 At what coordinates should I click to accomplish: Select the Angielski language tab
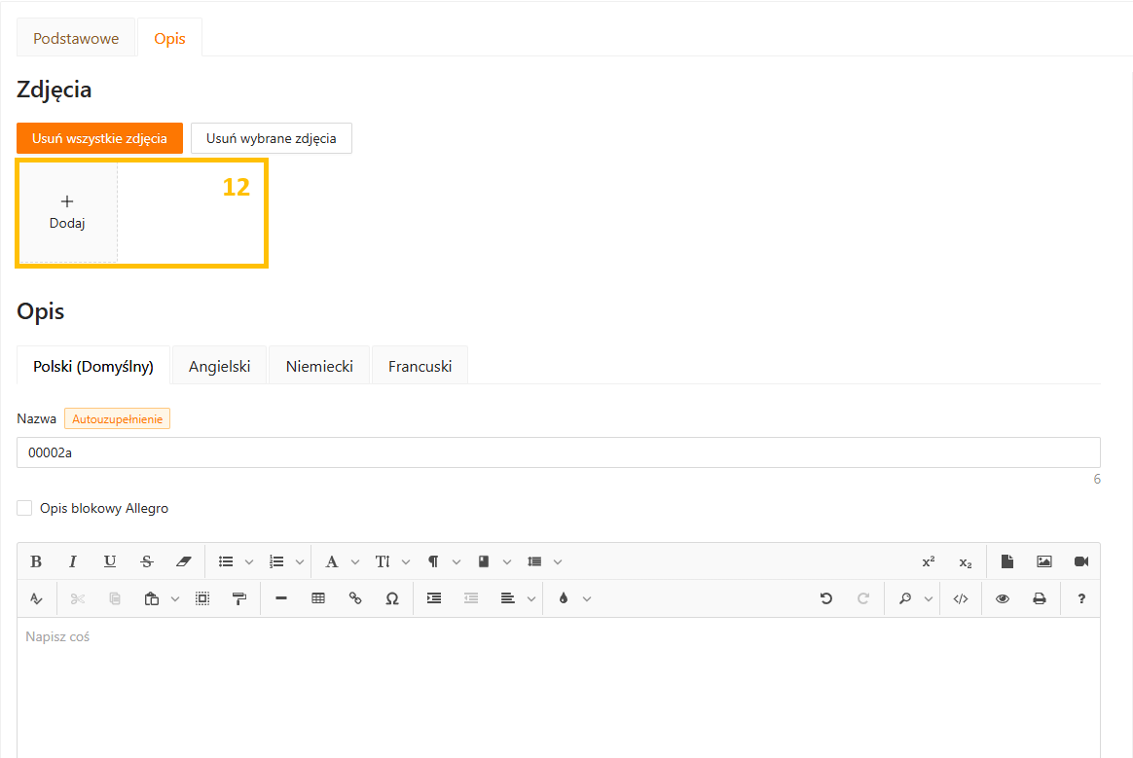(x=219, y=367)
